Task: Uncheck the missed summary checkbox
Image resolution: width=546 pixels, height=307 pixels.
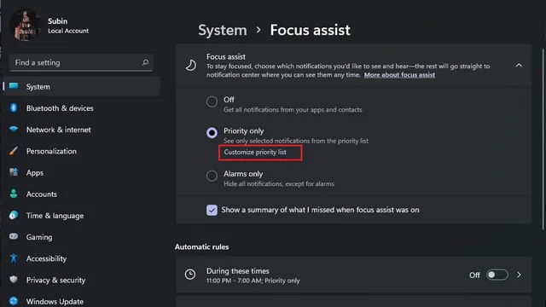Action: click(212, 210)
